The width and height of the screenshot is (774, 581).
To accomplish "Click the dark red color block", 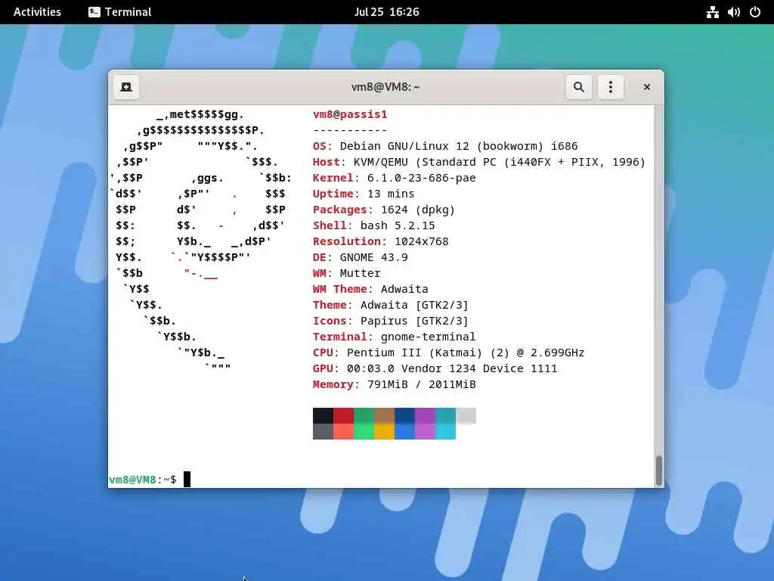I will coord(344,415).
